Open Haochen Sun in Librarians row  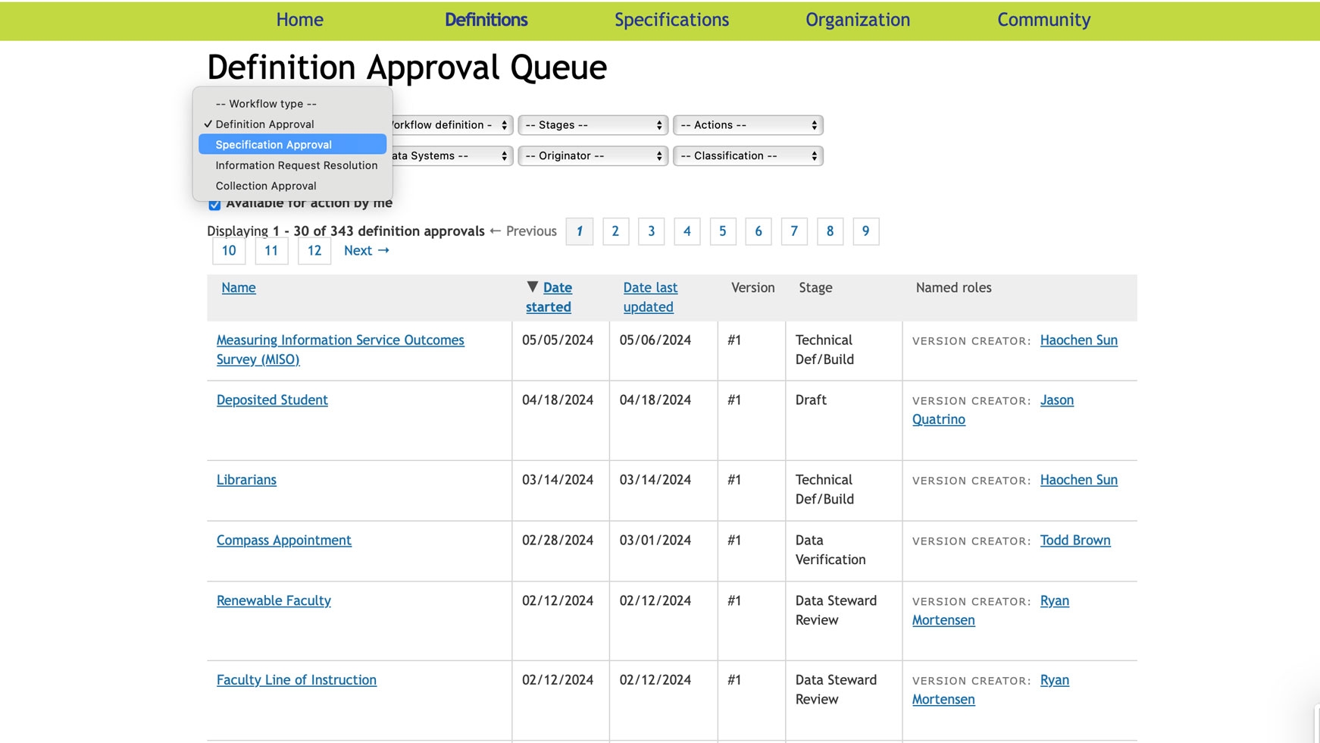click(x=1078, y=479)
